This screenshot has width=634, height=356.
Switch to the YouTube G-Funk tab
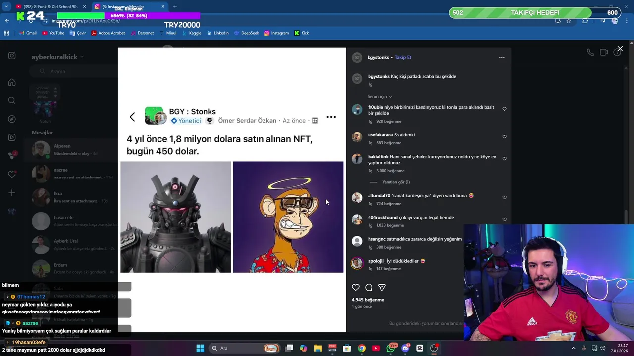(x=51, y=6)
